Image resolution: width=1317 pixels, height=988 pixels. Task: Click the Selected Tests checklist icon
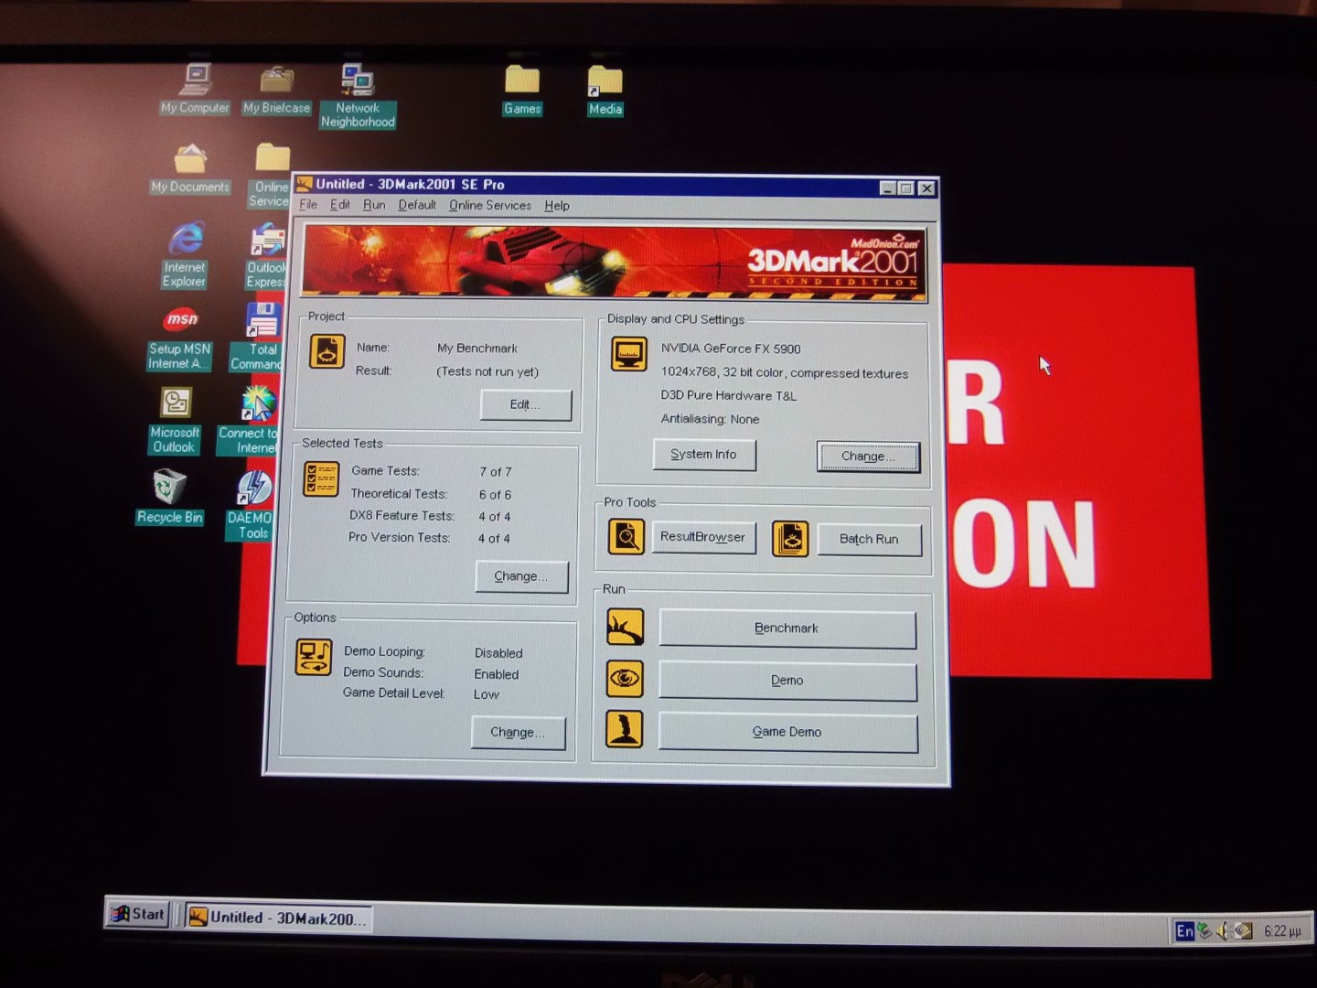click(x=321, y=479)
